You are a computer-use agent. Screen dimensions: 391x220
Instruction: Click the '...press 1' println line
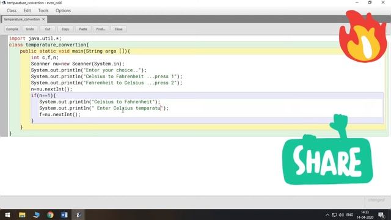tap(107, 76)
